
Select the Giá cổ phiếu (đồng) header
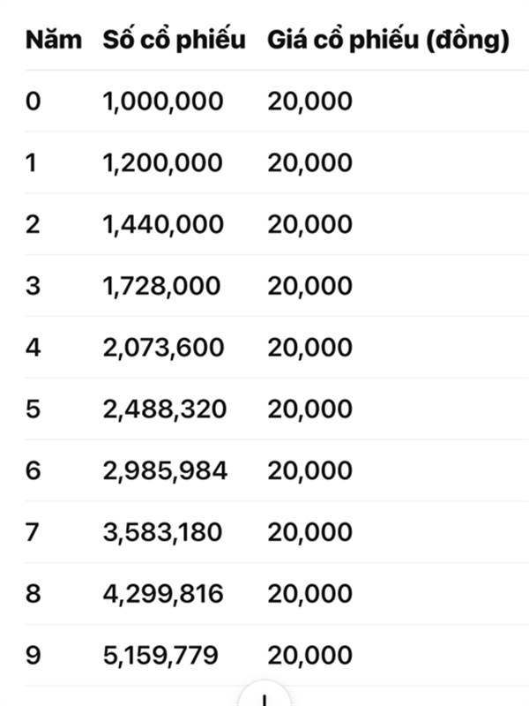[388, 40]
